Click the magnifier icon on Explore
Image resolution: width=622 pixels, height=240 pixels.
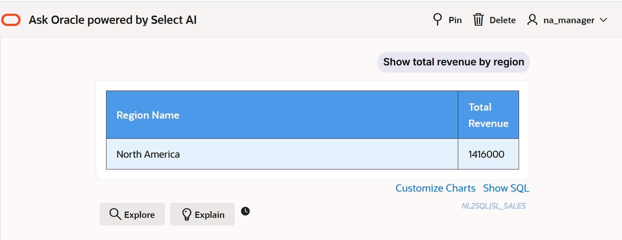(x=115, y=214)
